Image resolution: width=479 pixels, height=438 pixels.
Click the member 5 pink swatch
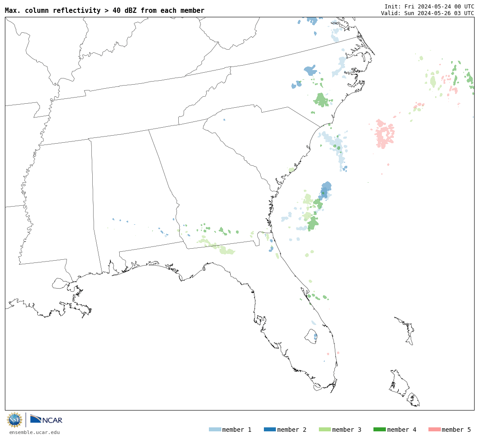435,430
